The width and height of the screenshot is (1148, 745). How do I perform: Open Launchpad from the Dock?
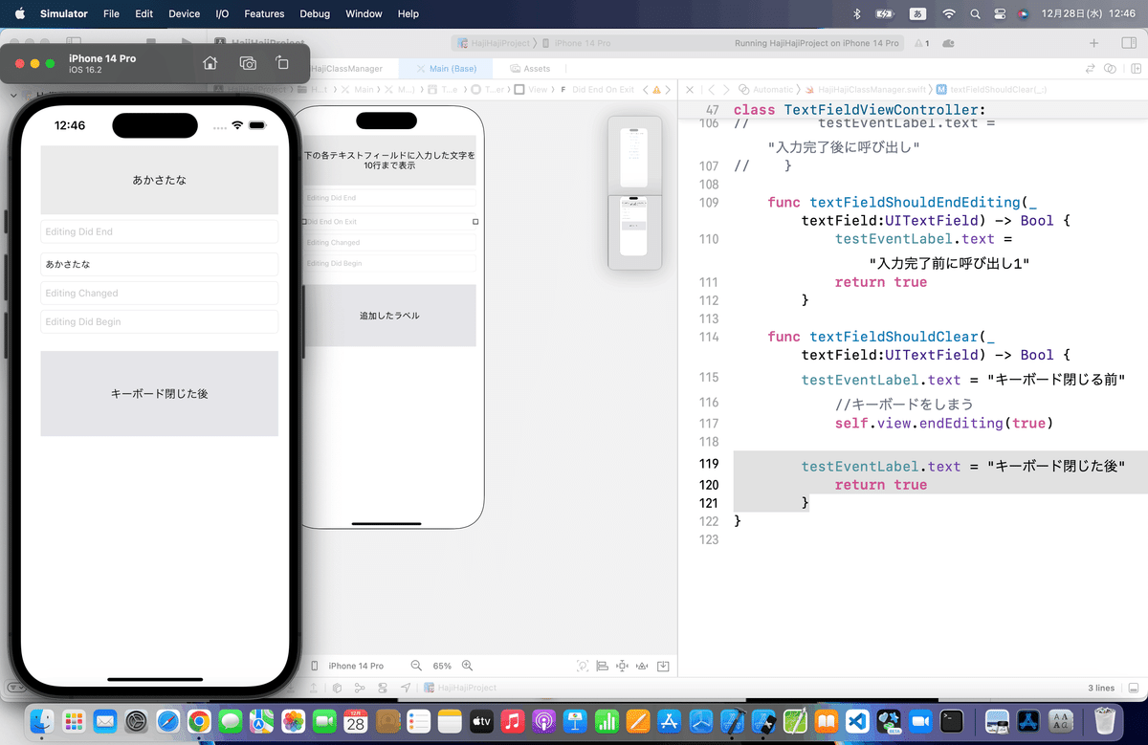click(74, 721)
